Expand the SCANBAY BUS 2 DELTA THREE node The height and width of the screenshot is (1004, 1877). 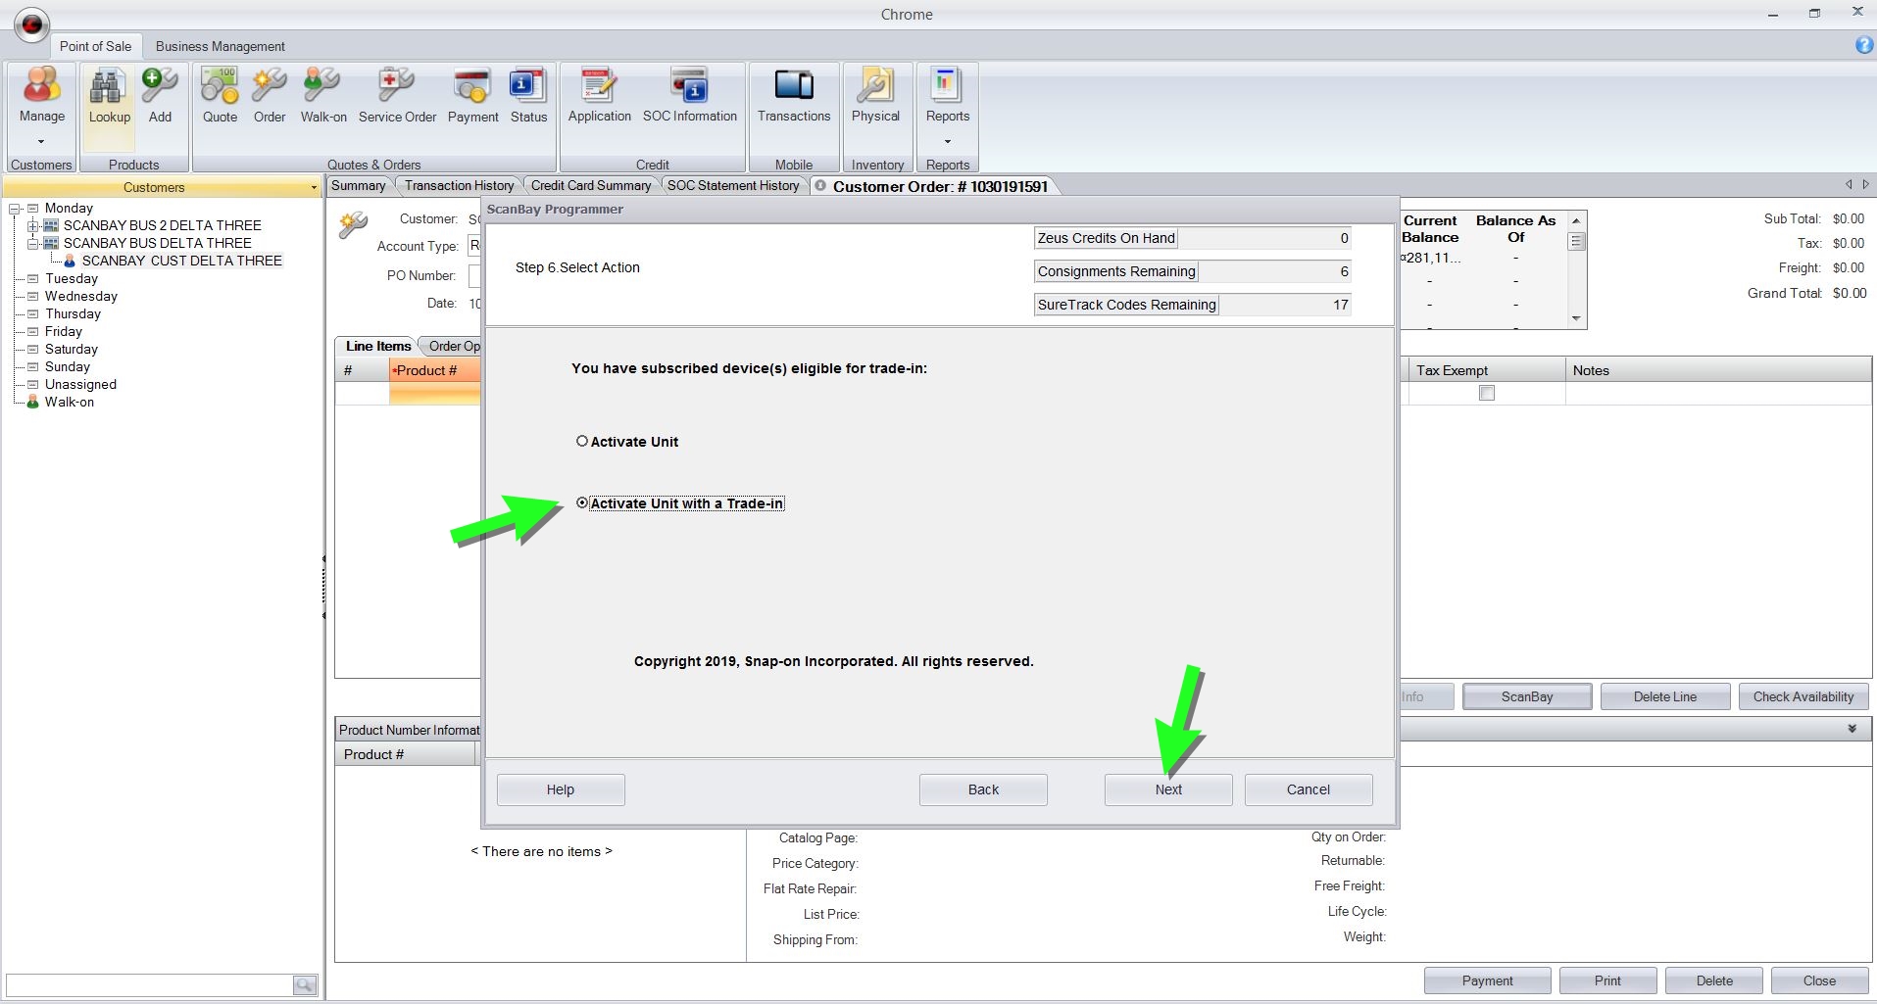[32, 226]
